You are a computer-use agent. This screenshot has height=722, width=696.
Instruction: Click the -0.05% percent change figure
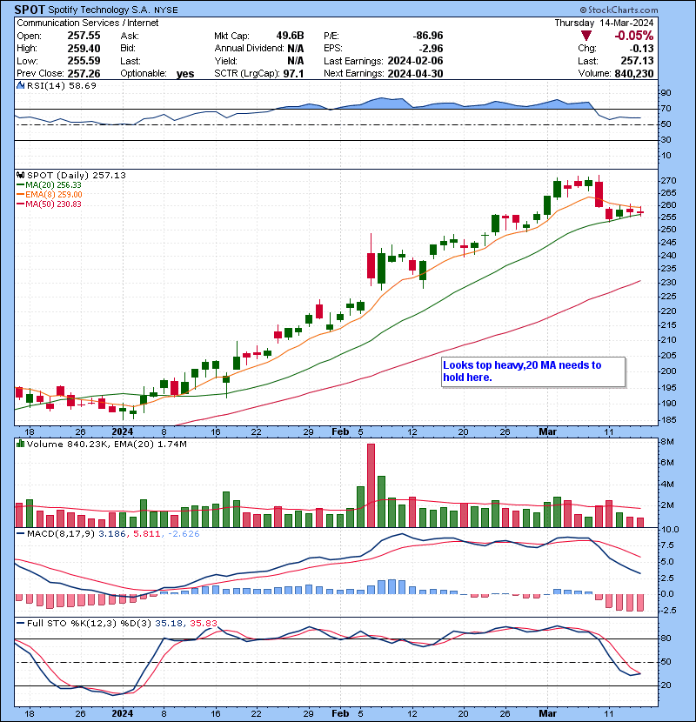634,36
